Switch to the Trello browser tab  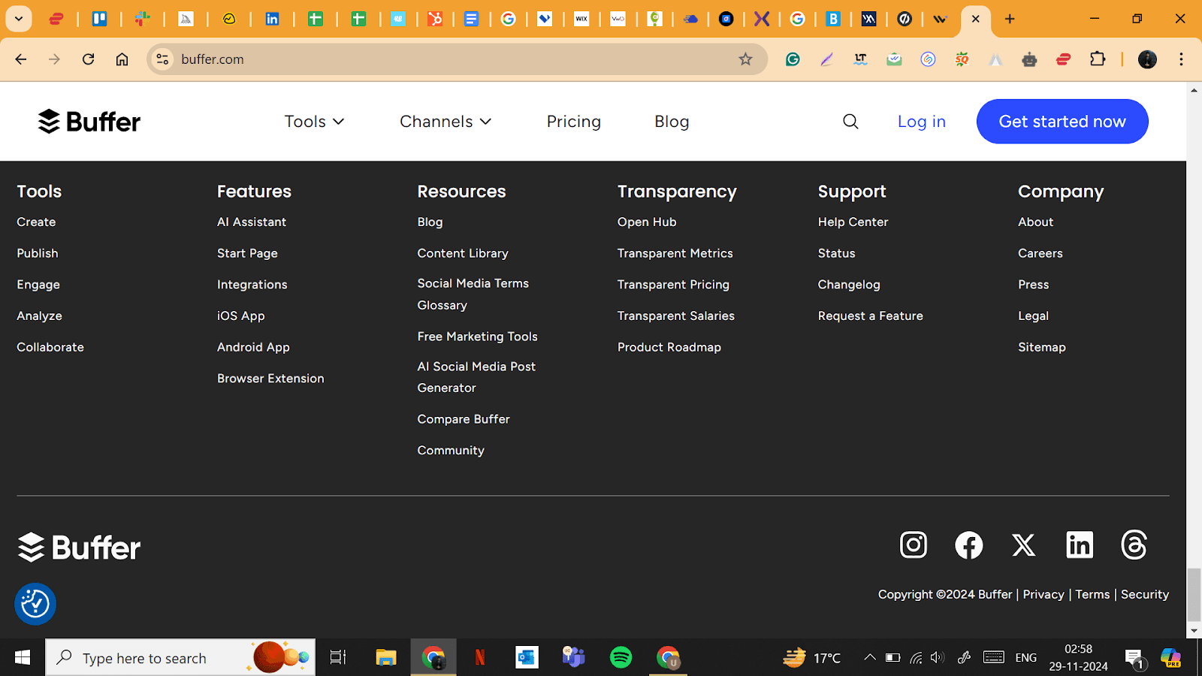click(x=99, y=19)
